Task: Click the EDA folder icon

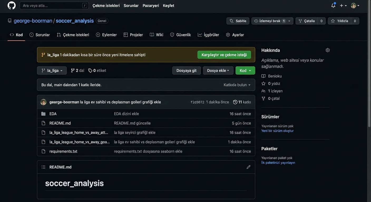Action: [43, 114]
